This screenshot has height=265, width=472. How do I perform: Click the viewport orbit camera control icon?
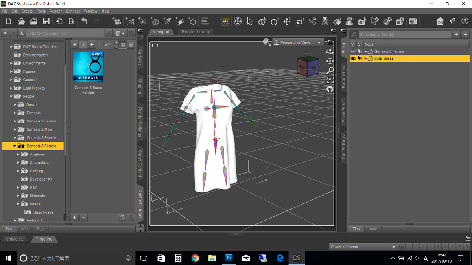click(330, 51)
